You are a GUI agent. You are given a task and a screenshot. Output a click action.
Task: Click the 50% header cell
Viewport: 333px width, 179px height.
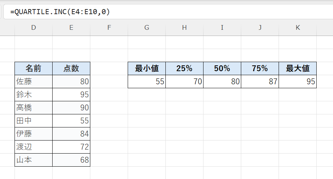[222, 68]
